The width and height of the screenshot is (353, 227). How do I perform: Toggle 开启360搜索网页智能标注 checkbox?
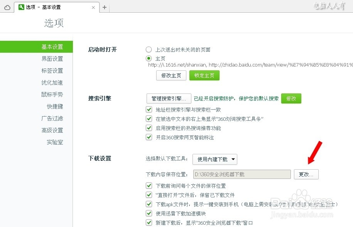tap(149, 137)
